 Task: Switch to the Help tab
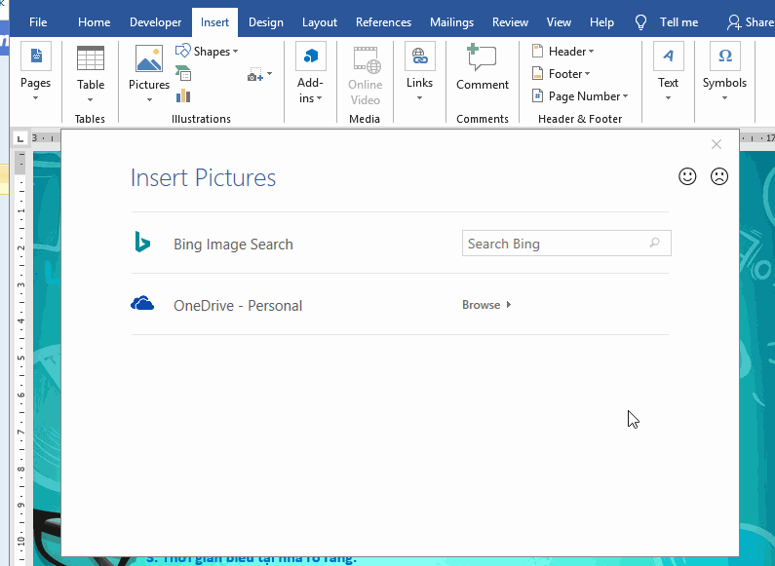coord(601,22)
